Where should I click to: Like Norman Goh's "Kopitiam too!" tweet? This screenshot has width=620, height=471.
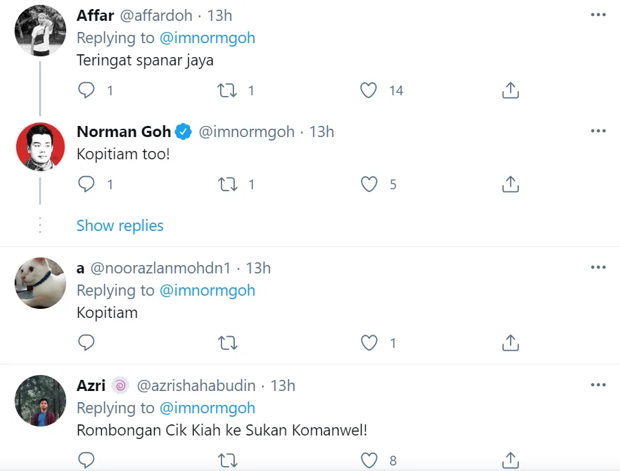pos(369,184)
